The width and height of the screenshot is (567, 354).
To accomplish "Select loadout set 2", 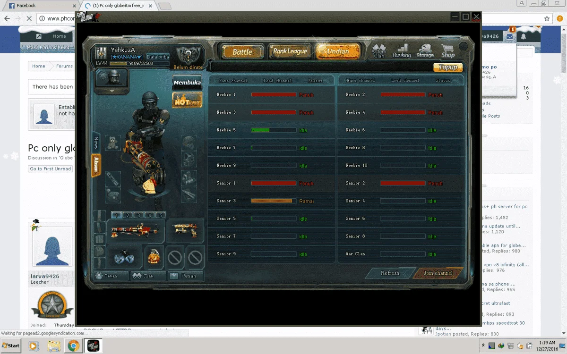I will (x=127, y=215).
